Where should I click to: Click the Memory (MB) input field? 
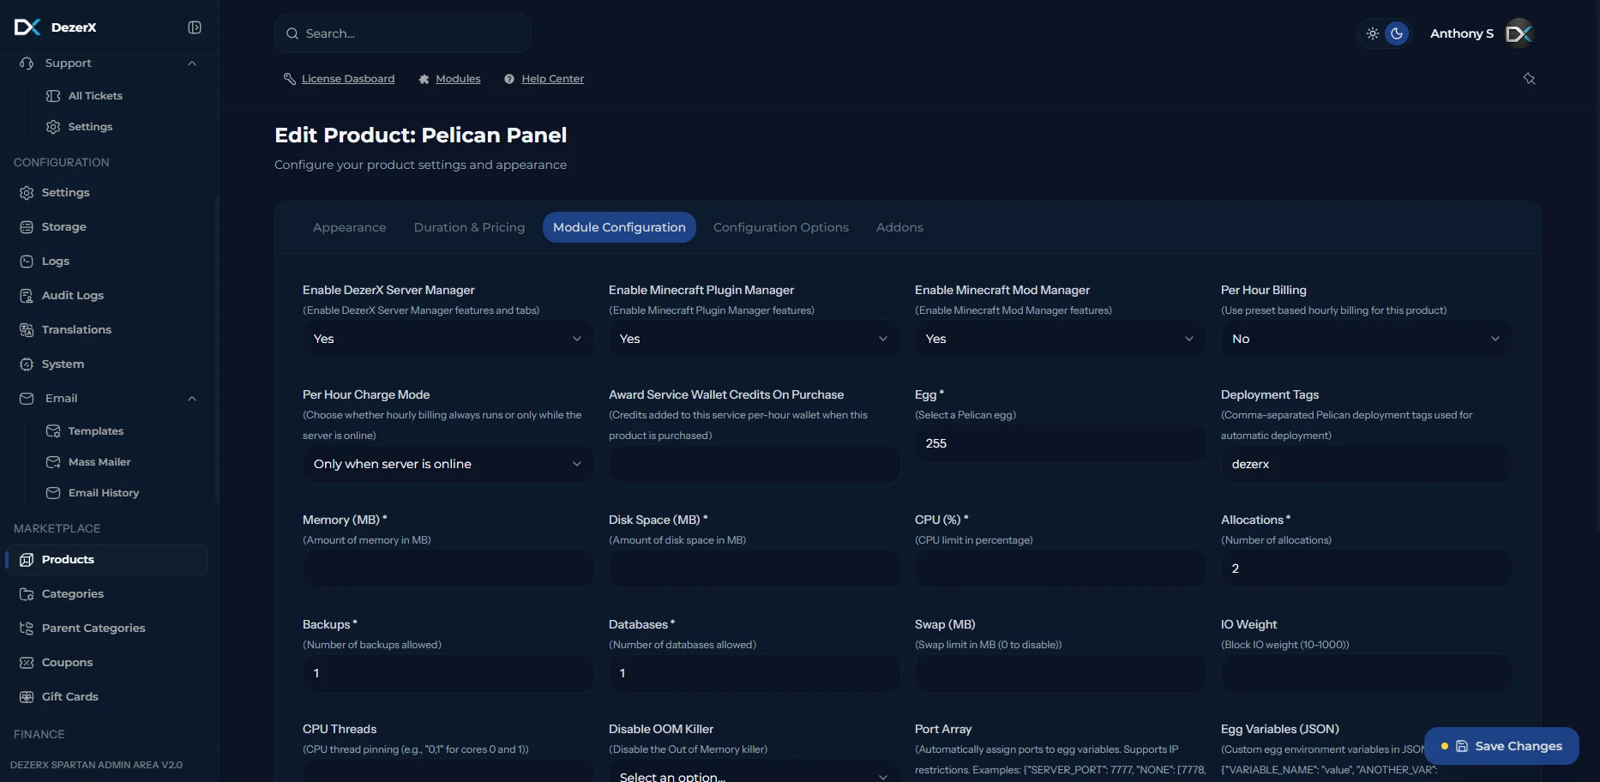[x=448, y=568]
